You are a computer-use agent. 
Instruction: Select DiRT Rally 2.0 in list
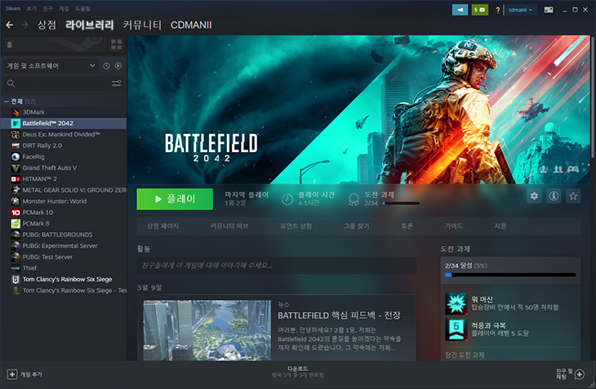[x=64, y=145]
